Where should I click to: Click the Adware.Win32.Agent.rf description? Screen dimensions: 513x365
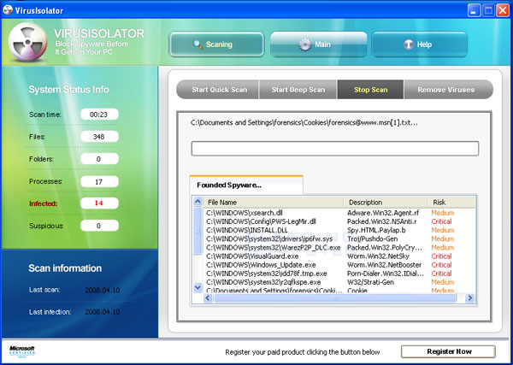pos(383,213)
